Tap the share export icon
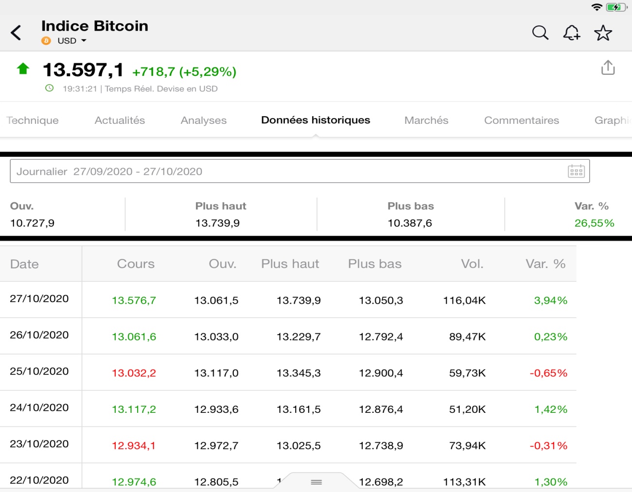 (x=608, y=68)
